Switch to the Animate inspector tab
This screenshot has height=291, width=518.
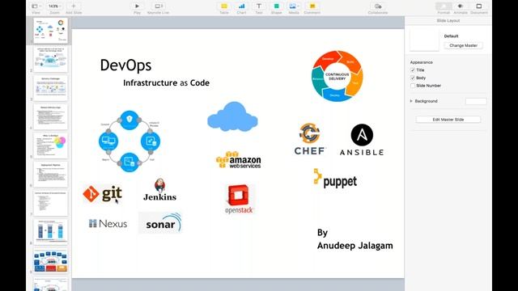461,6
